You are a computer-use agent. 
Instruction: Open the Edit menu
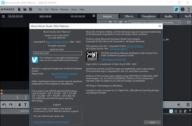tap(46, 9)
